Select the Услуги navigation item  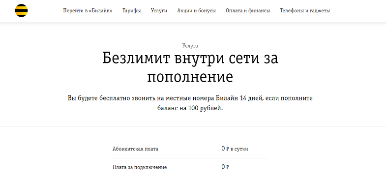point(159,11)
